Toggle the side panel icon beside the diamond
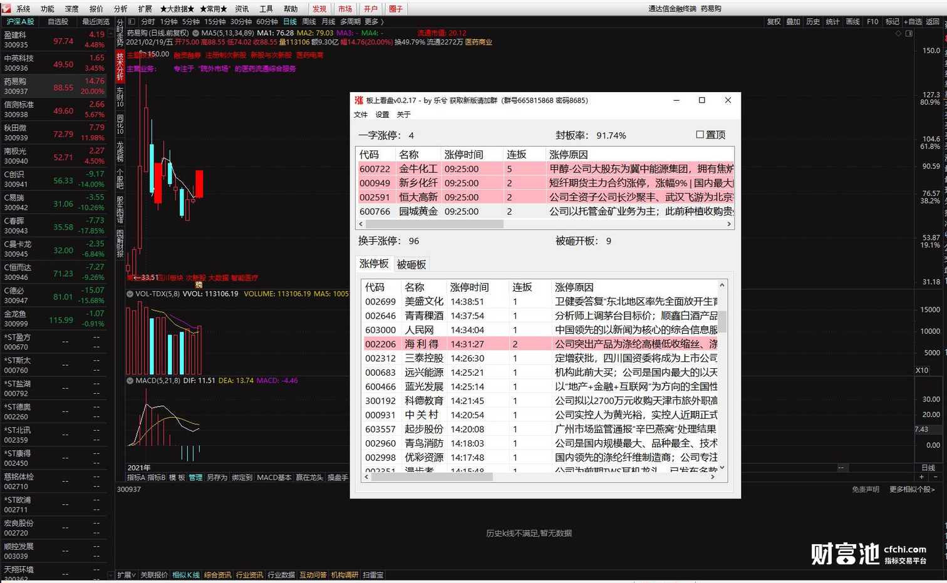The height and width of the screenshot is (583, 947). click(x=909, y=33)
